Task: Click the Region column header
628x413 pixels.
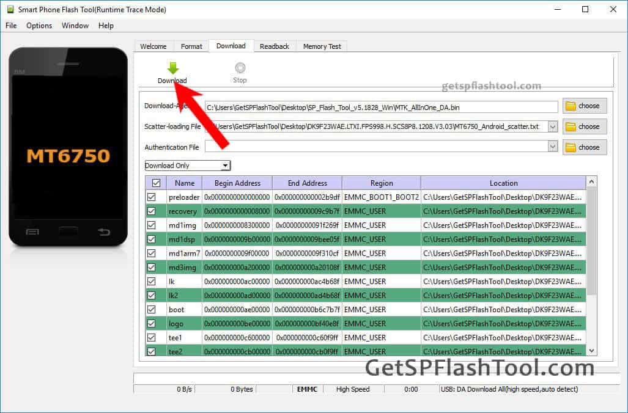Action: click(382, 183)
